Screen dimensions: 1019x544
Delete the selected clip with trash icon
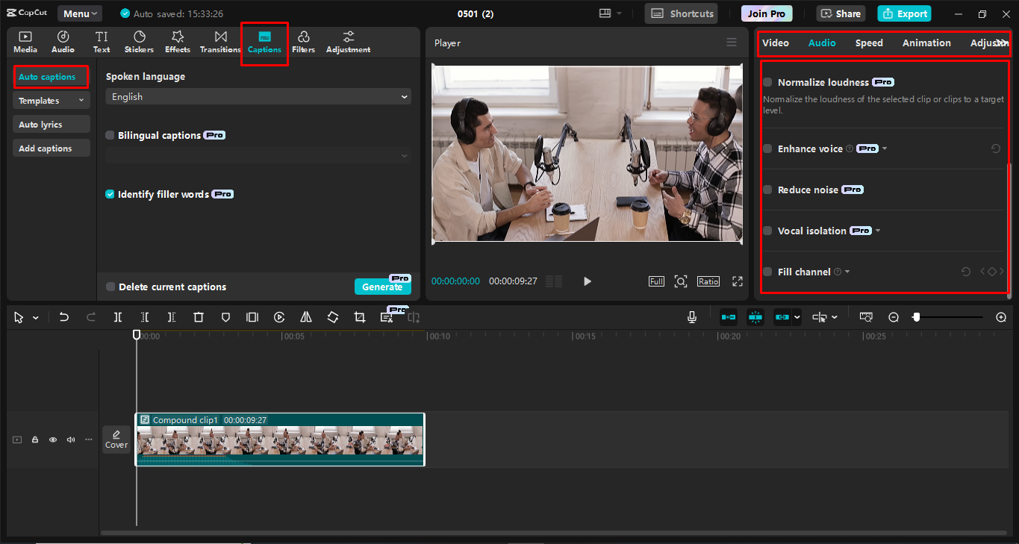click(199, 317)
